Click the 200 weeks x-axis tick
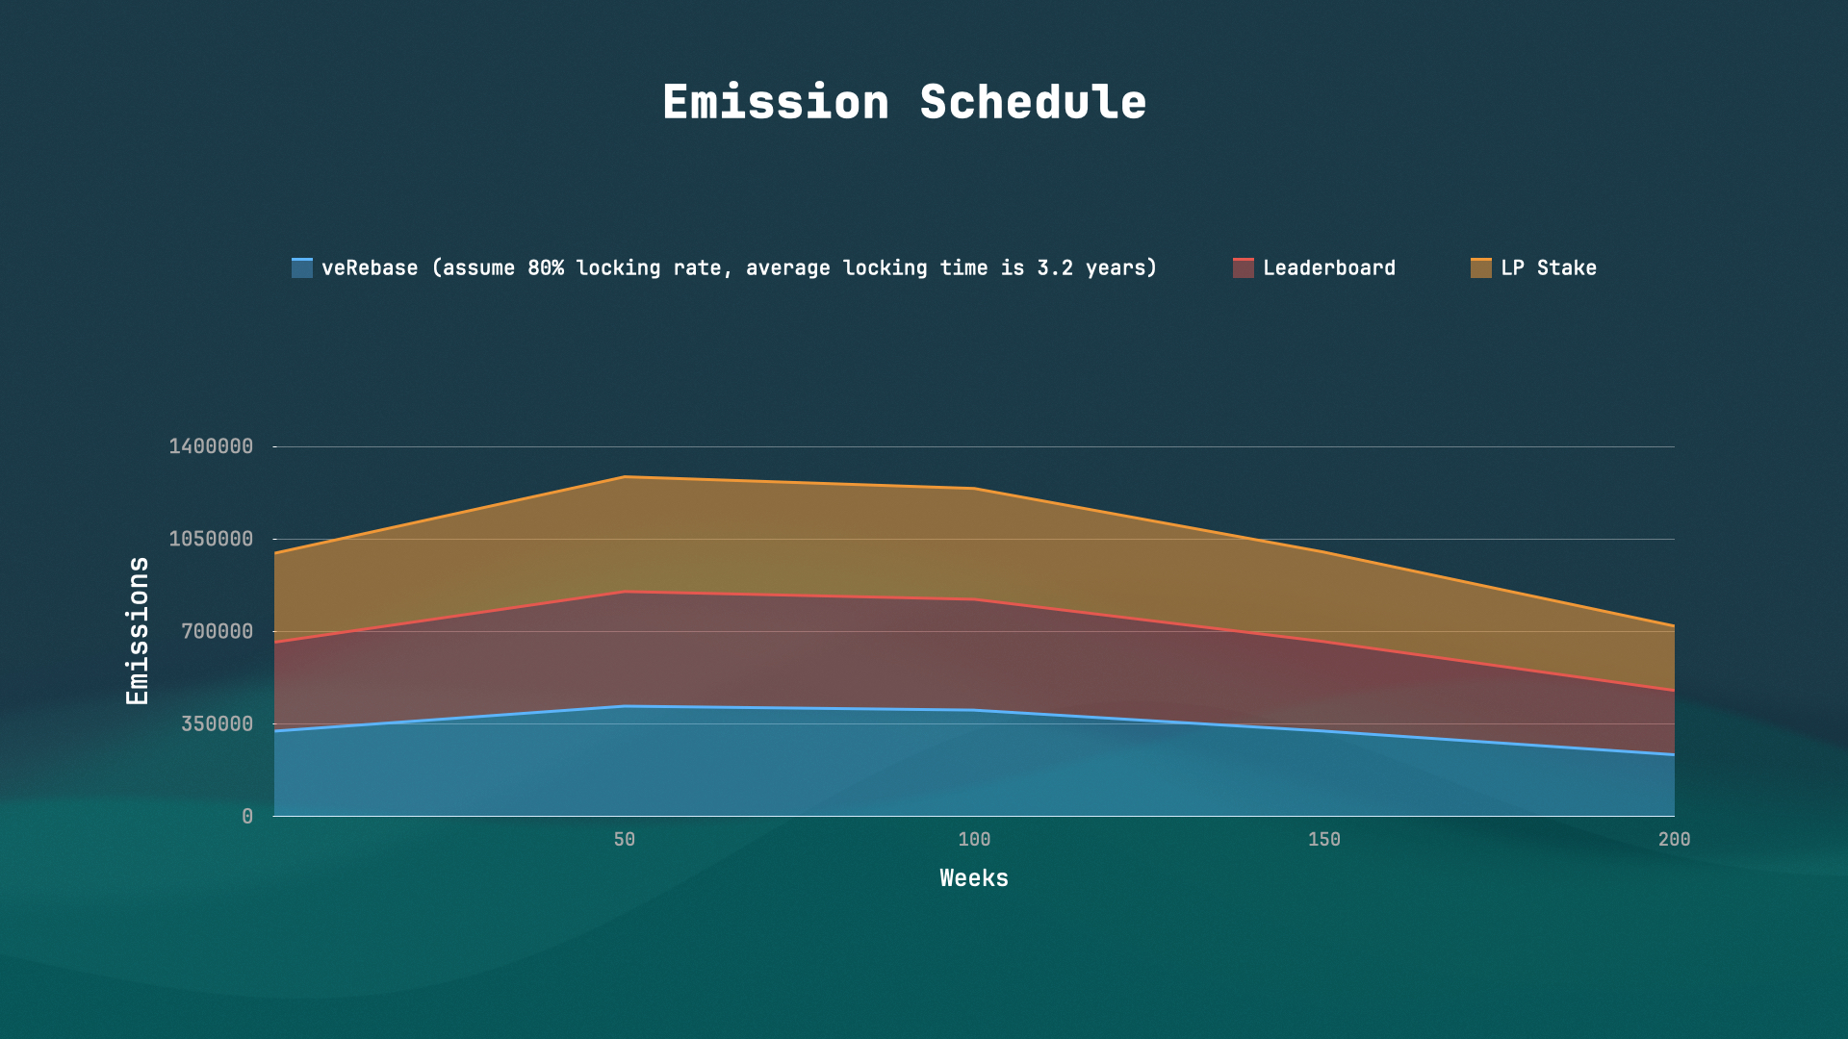1848x1039 pixels. click(x=1673, y=840)
